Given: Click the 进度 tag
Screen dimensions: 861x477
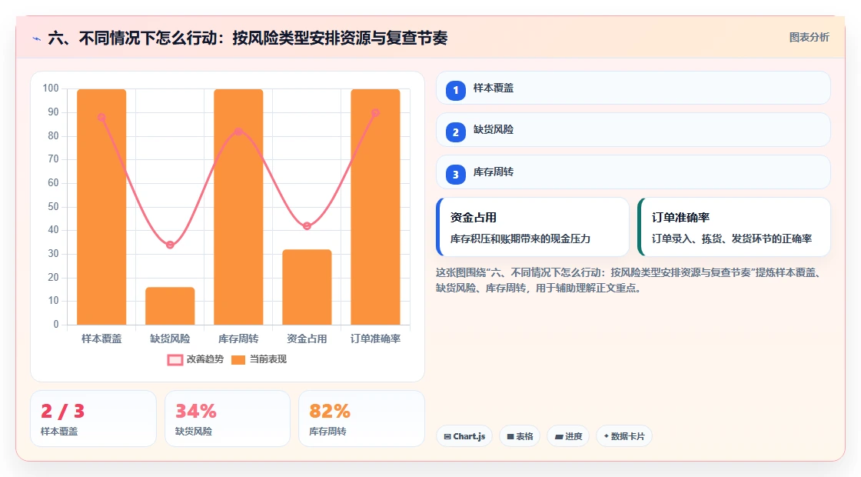Looking at the screenshot, I should point(568,436).
